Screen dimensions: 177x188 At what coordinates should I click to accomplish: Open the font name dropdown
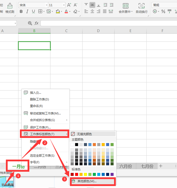pos(47,5)
